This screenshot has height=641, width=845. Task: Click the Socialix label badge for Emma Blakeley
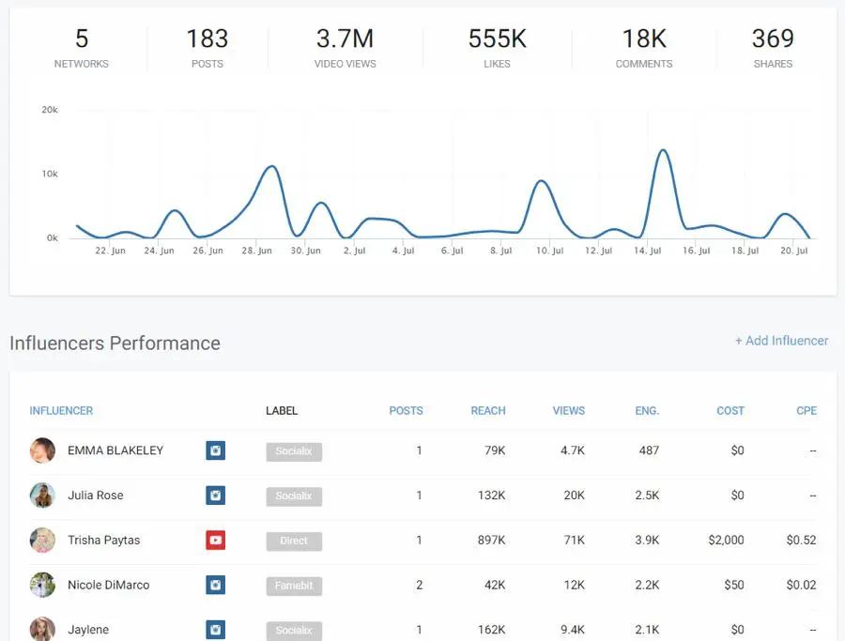[x=294, y=450]
